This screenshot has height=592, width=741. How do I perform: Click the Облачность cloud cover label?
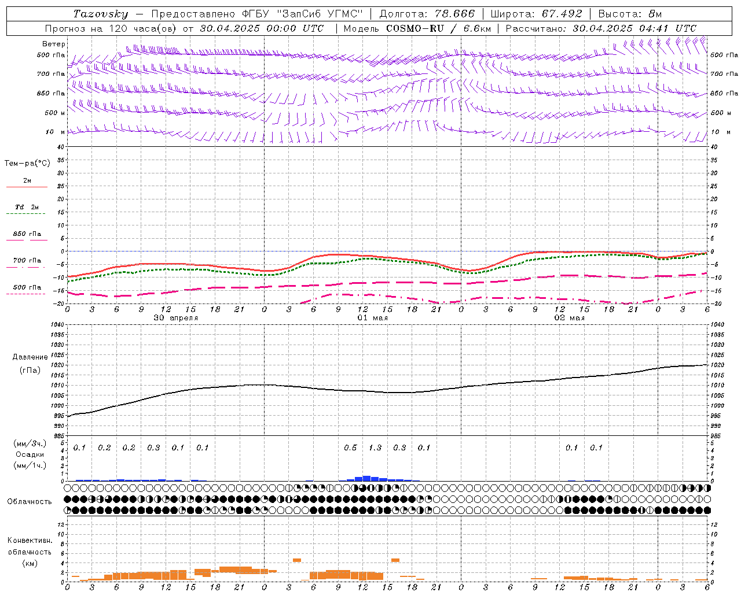[29, 502]
